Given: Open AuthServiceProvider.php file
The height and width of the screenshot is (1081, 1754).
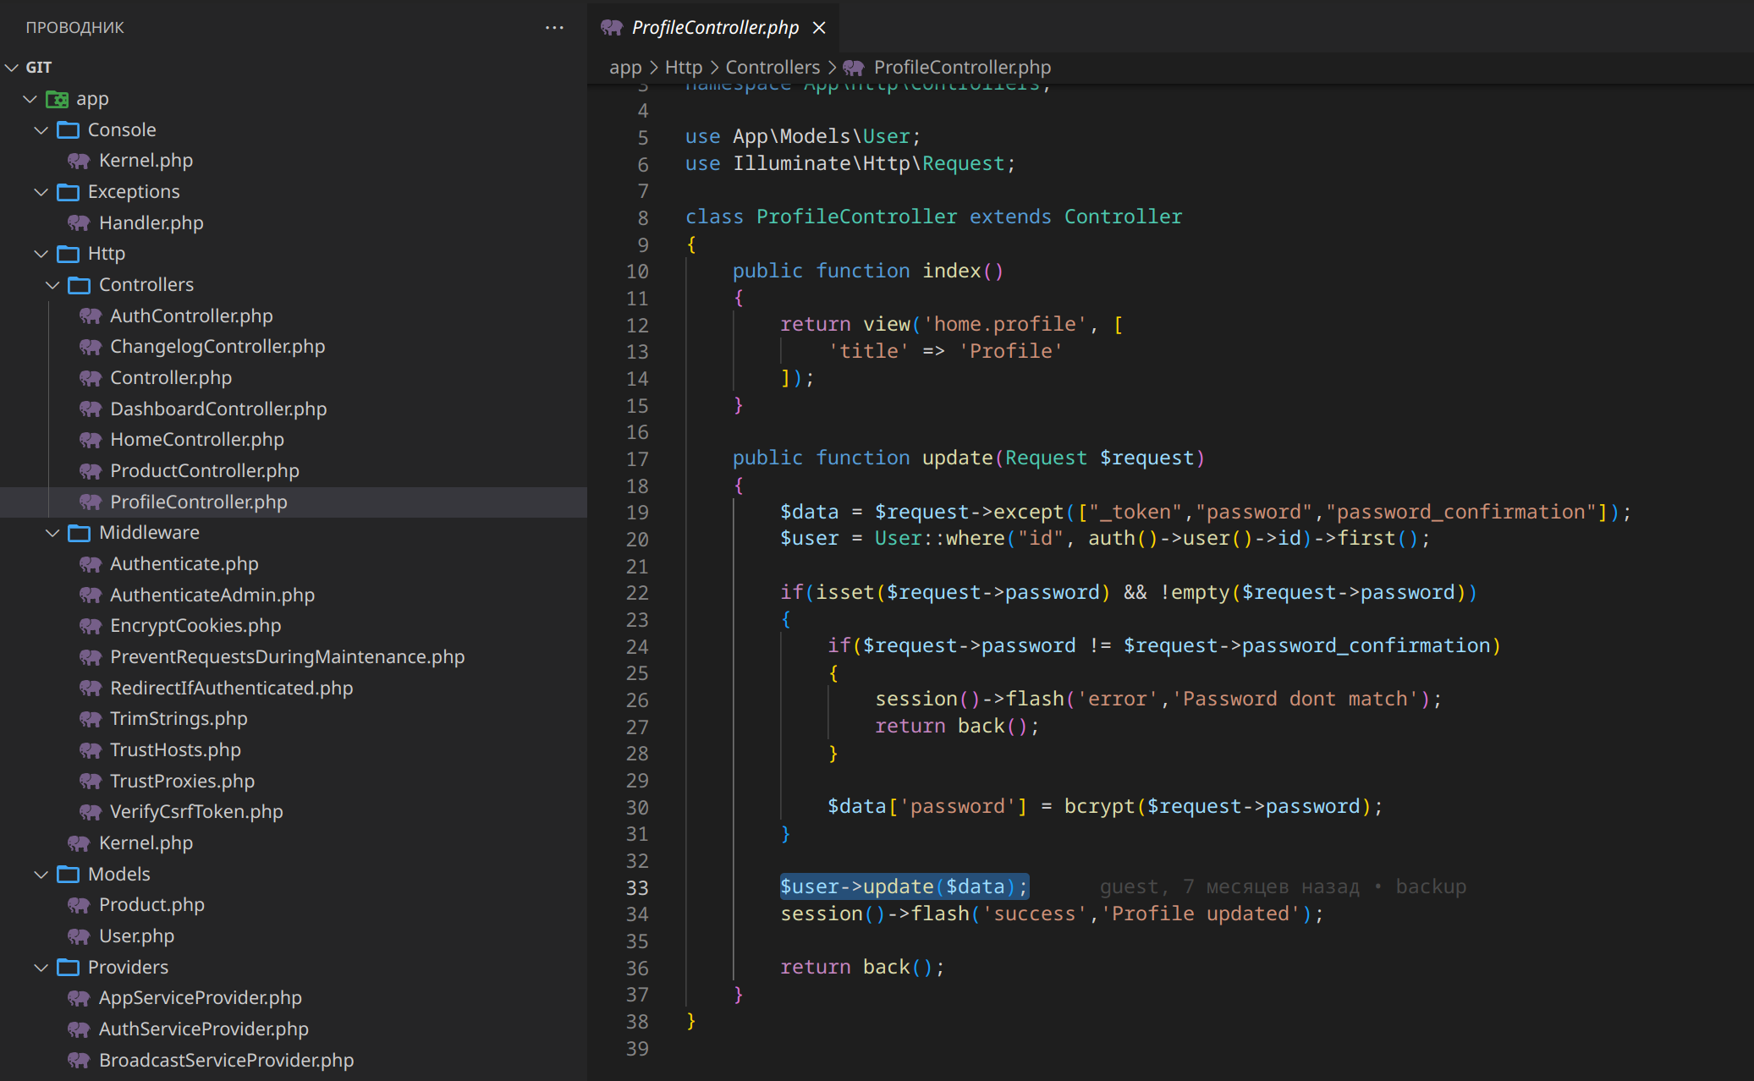Looking at the screenshot, I should (x=204, y=1029).
